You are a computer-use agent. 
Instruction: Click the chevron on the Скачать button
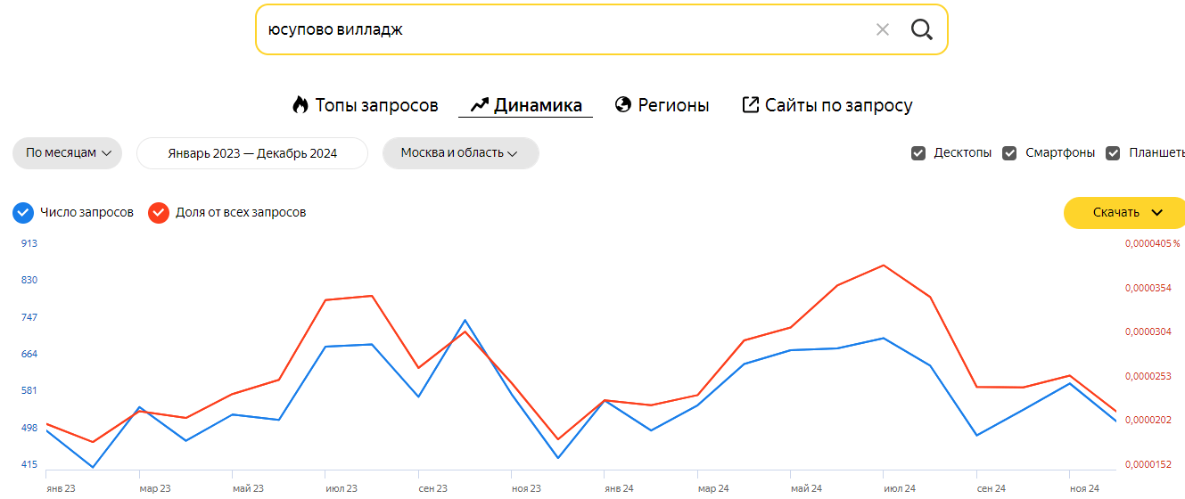point(1157,212)
